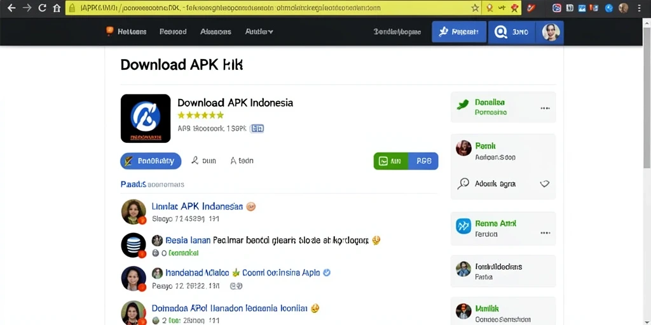Open the user avatar in the navbar
Viewport: 651px width, 325px height.
tap(551, 32)
